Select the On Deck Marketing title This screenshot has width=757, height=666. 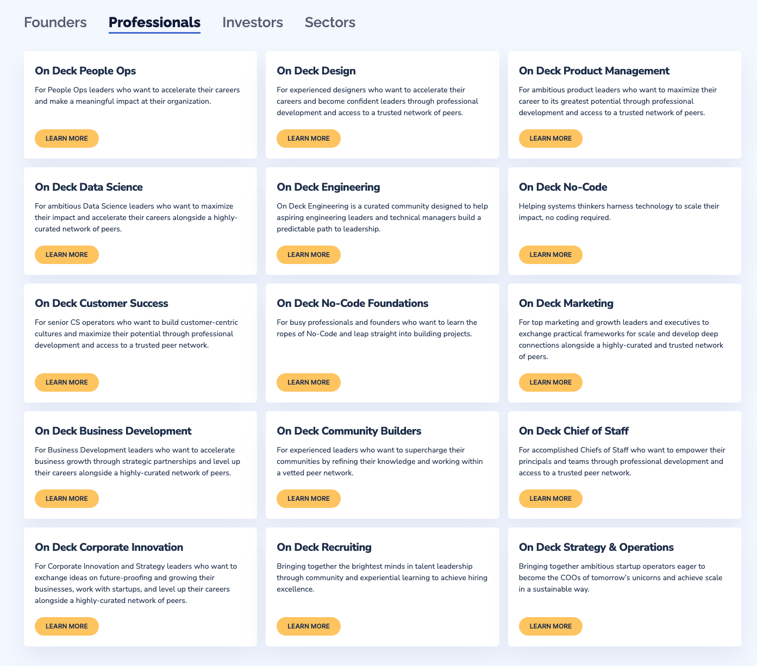(566, 303)
